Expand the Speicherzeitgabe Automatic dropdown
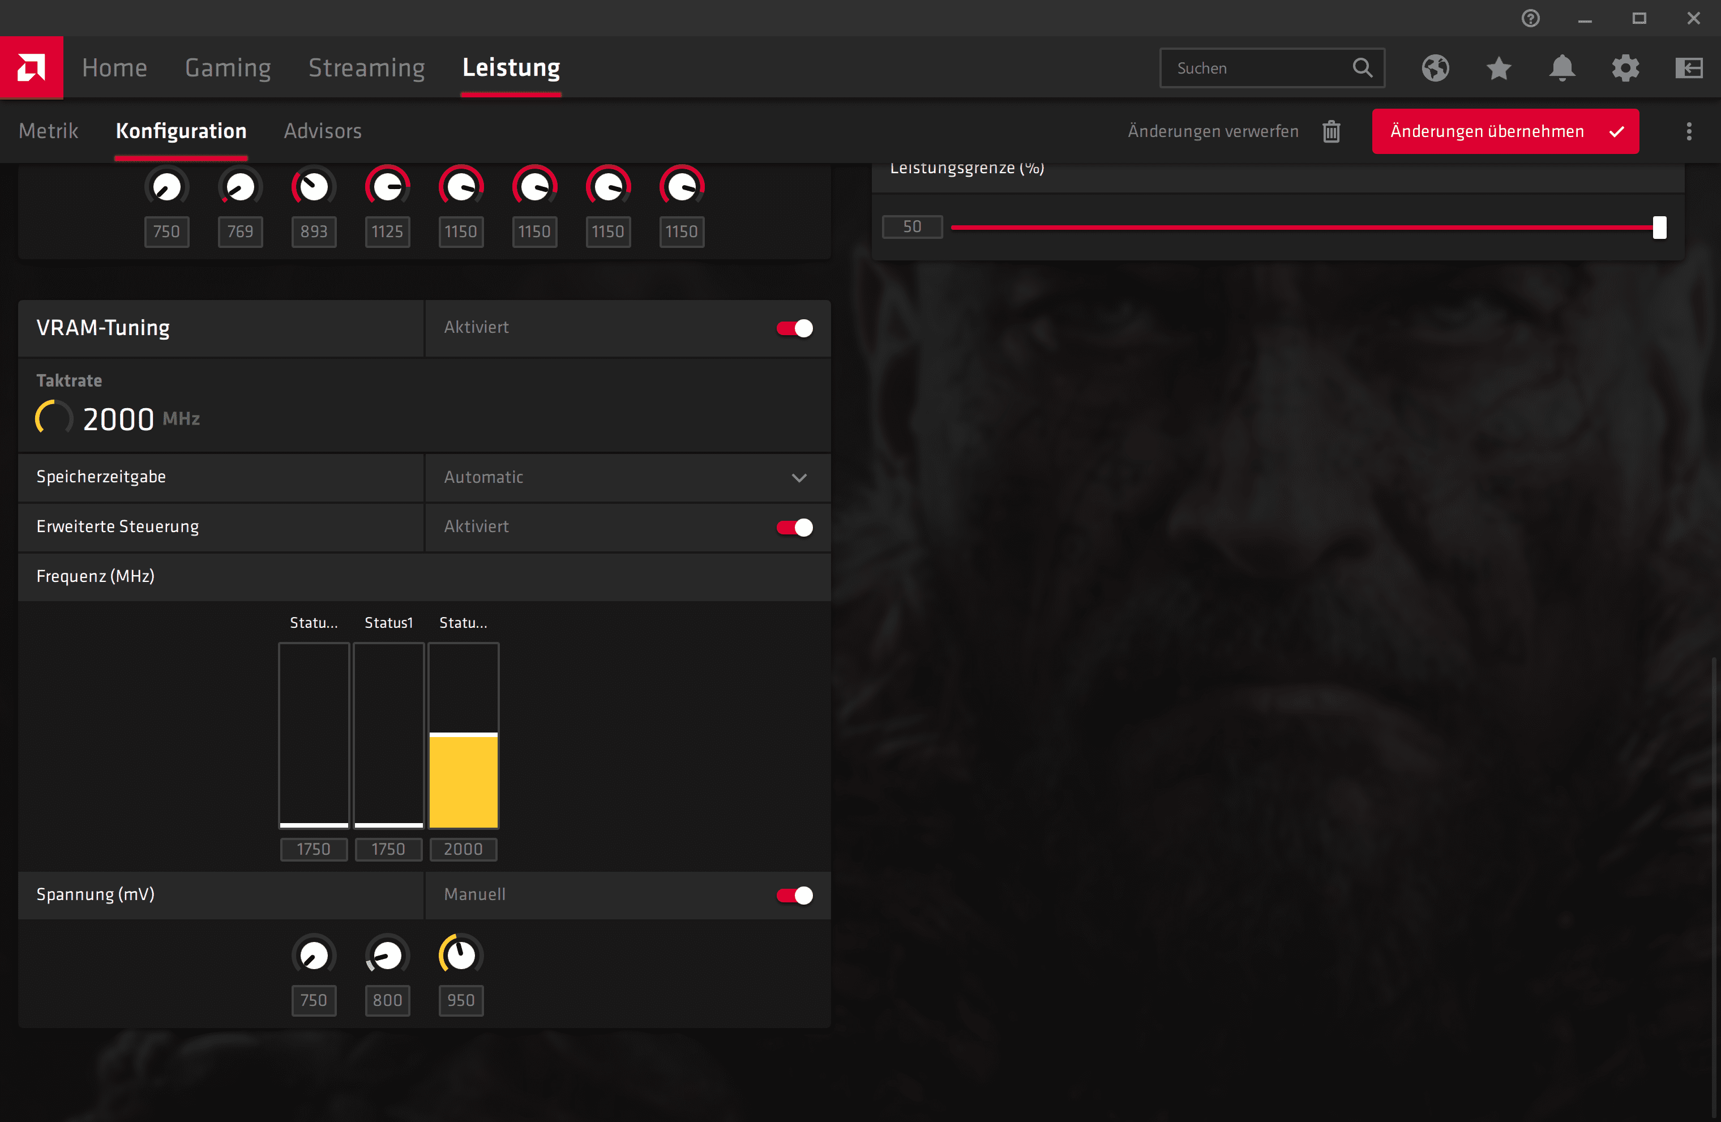 click(628, 478)
